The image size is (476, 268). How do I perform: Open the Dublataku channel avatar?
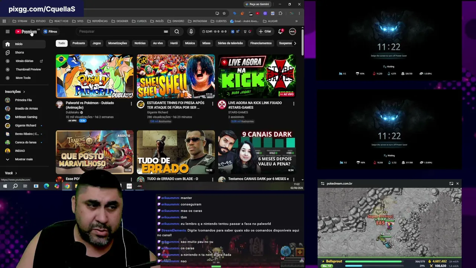(59, 105)
